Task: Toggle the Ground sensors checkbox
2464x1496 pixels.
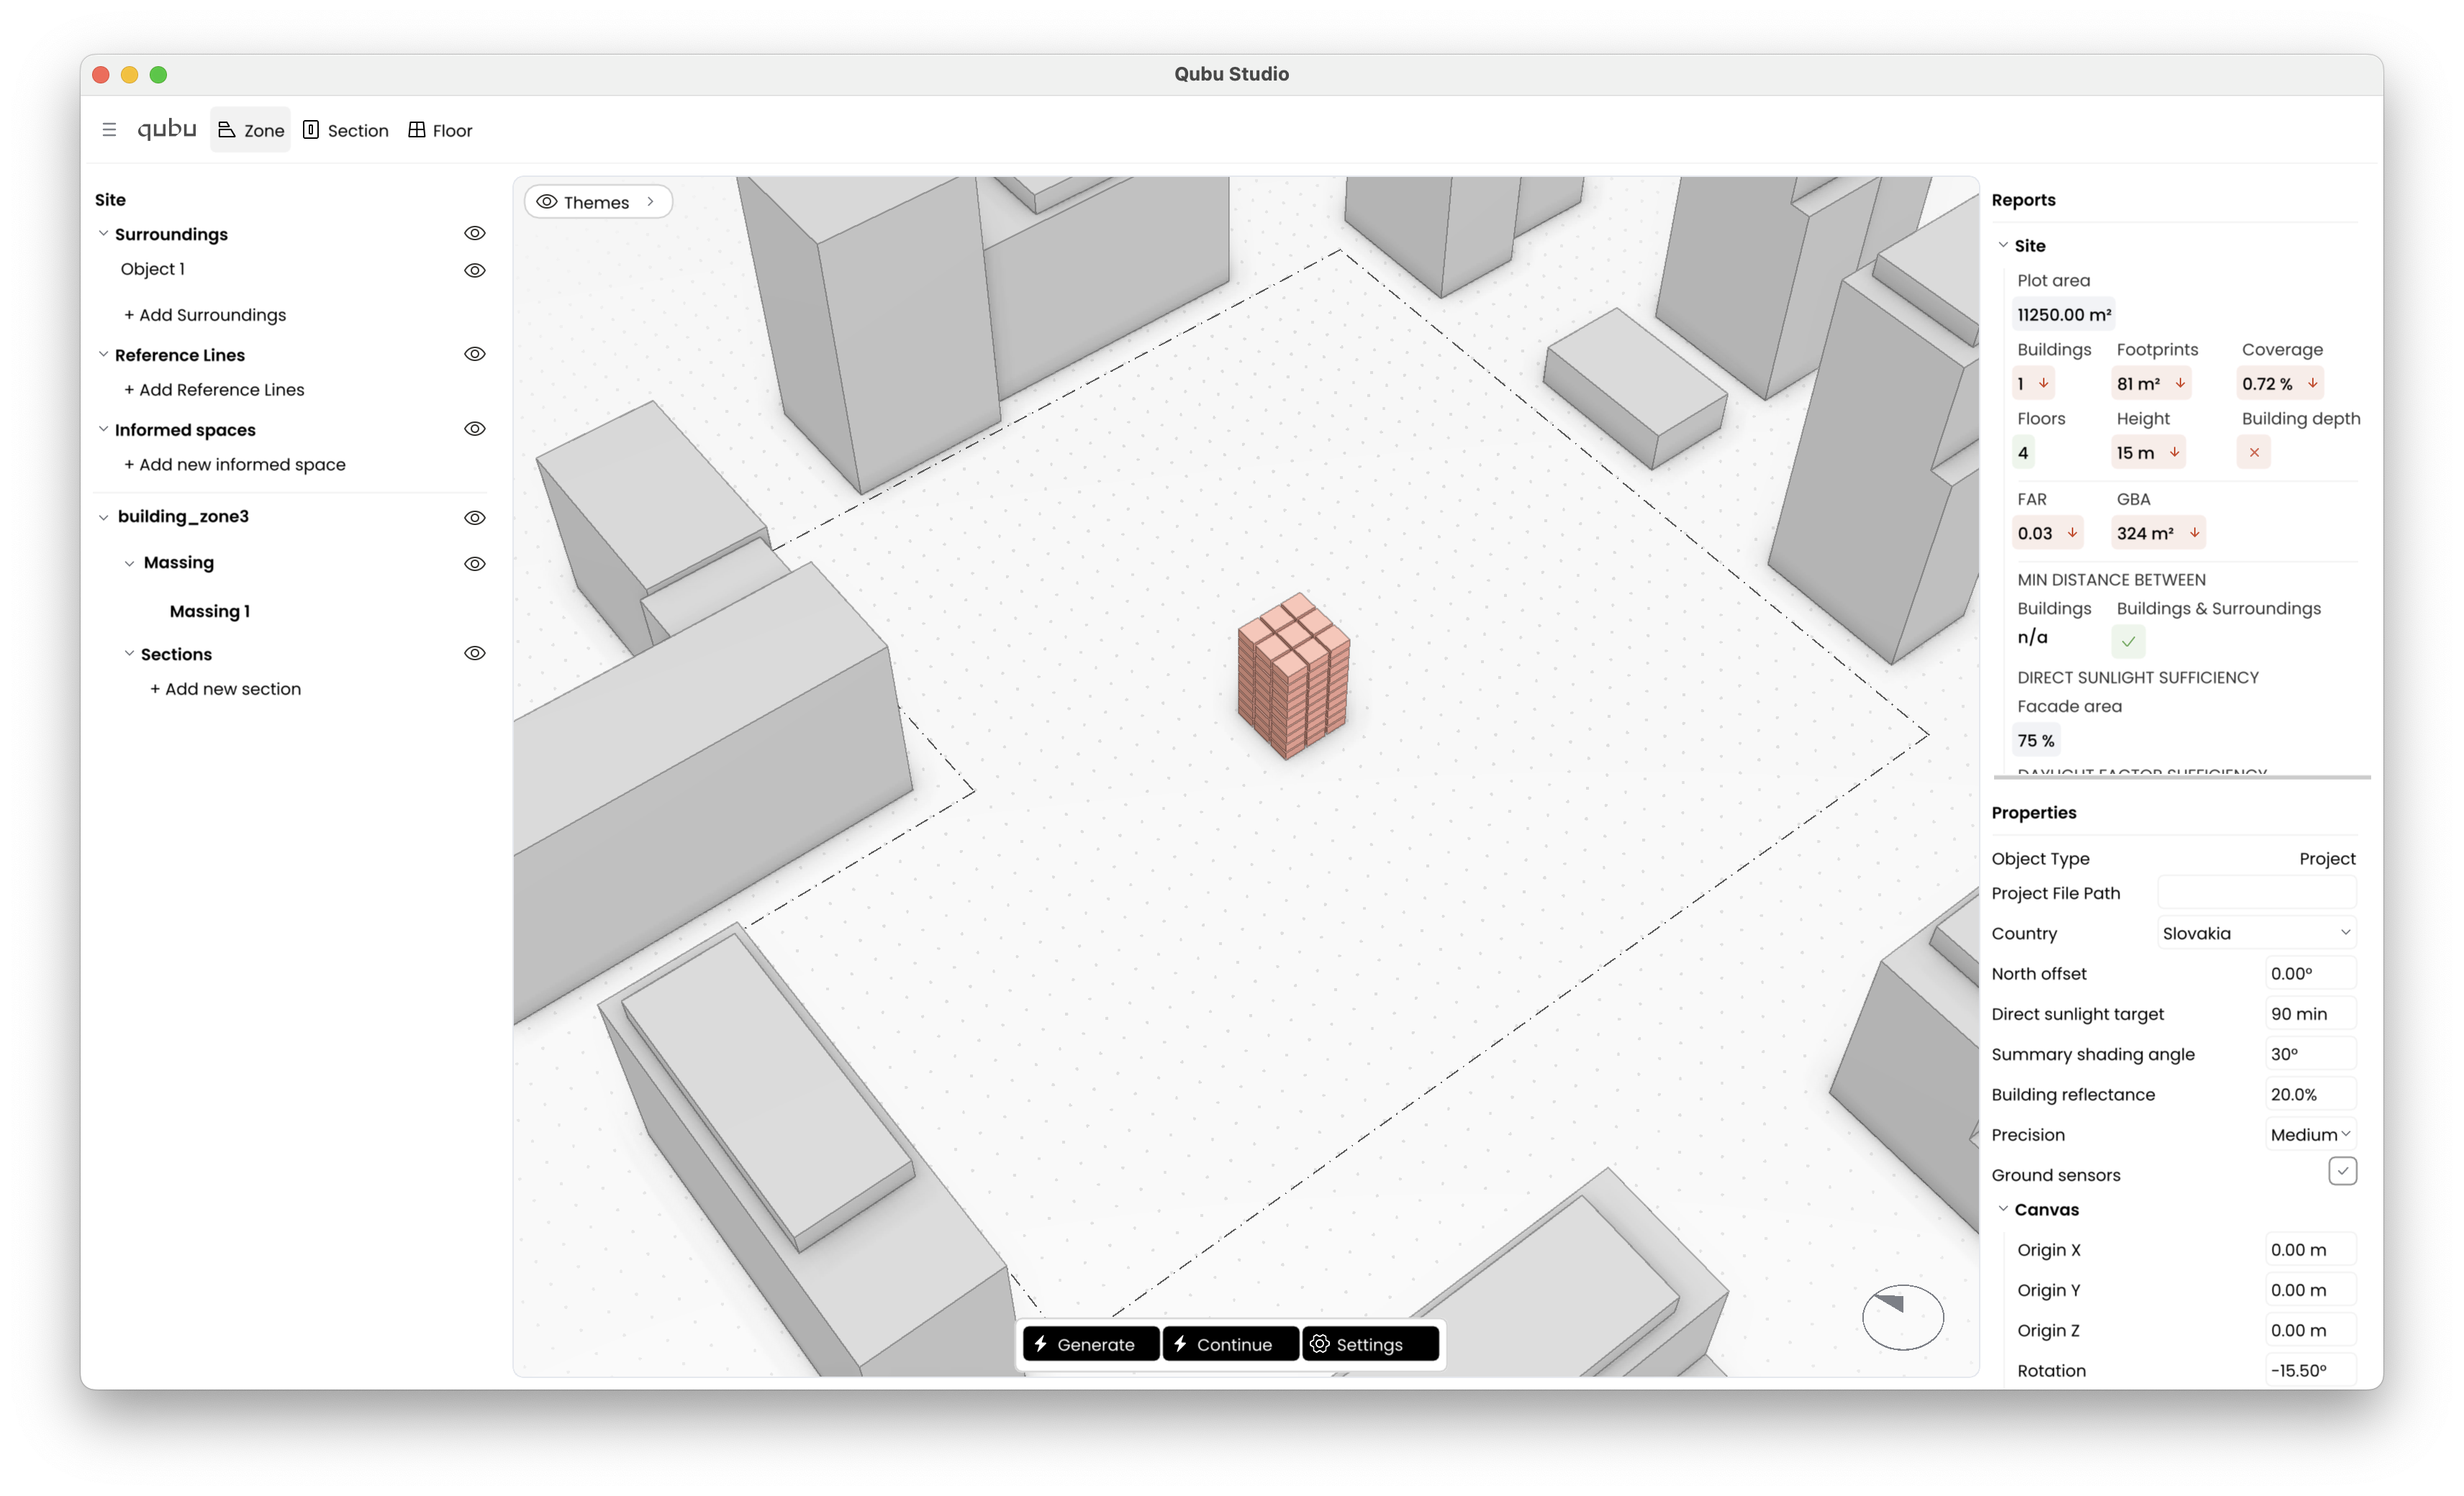Action: (2342, 1171)
